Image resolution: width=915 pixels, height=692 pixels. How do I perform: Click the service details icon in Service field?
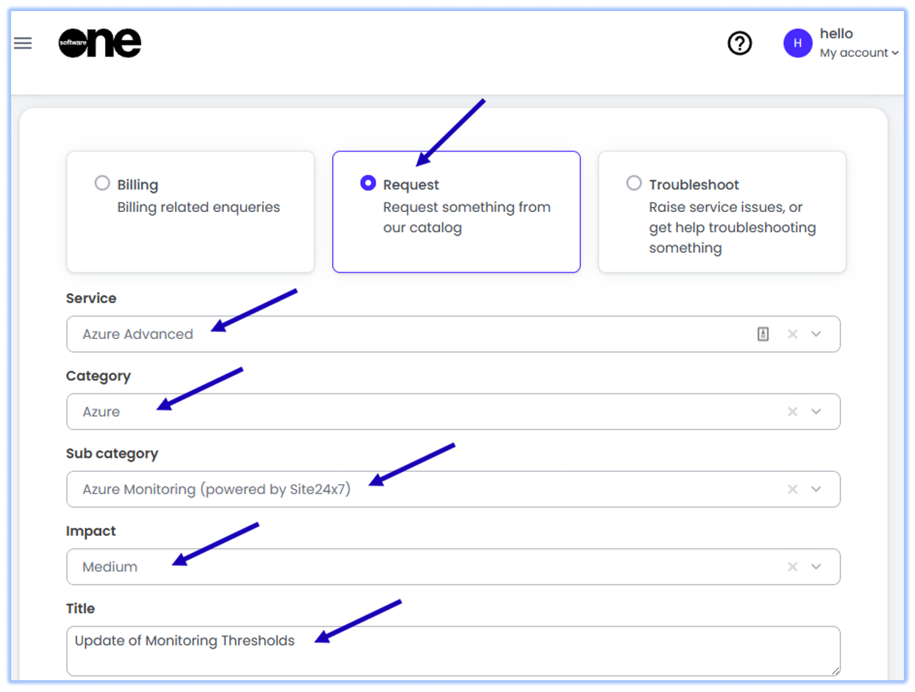pyautogui.click(x=763, y=334)
